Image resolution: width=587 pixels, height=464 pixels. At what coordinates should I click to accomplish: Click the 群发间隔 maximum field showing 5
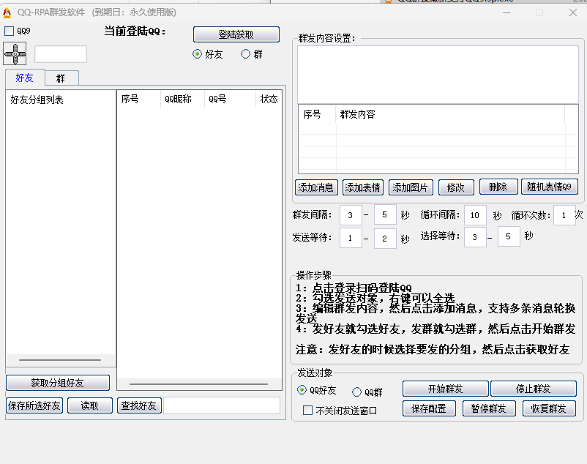pyautogui.click(x=385, y=214)
